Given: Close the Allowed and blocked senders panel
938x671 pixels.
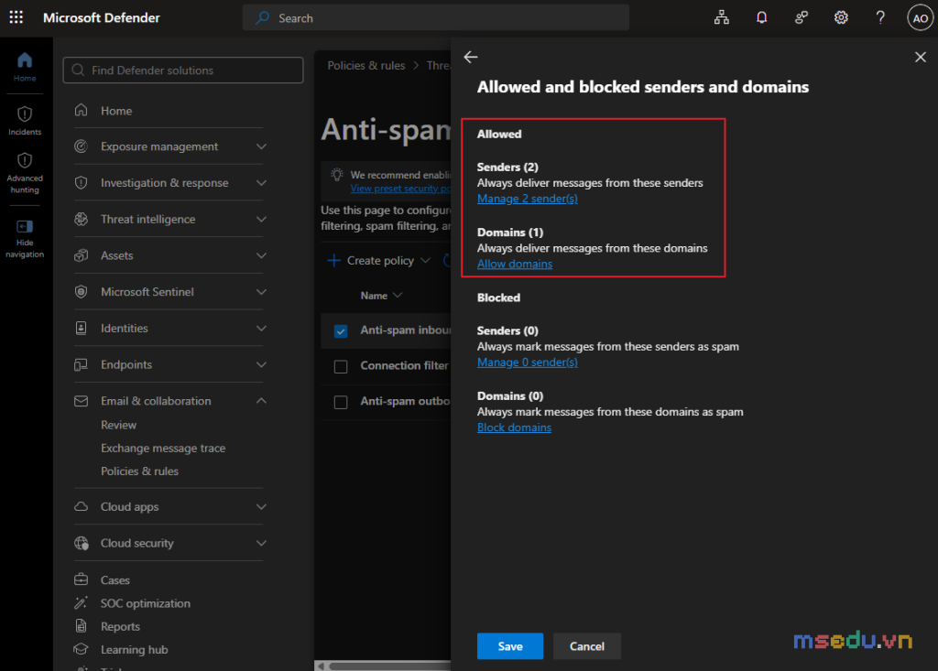Looking at the screenshot, I should tap(920, 57).
